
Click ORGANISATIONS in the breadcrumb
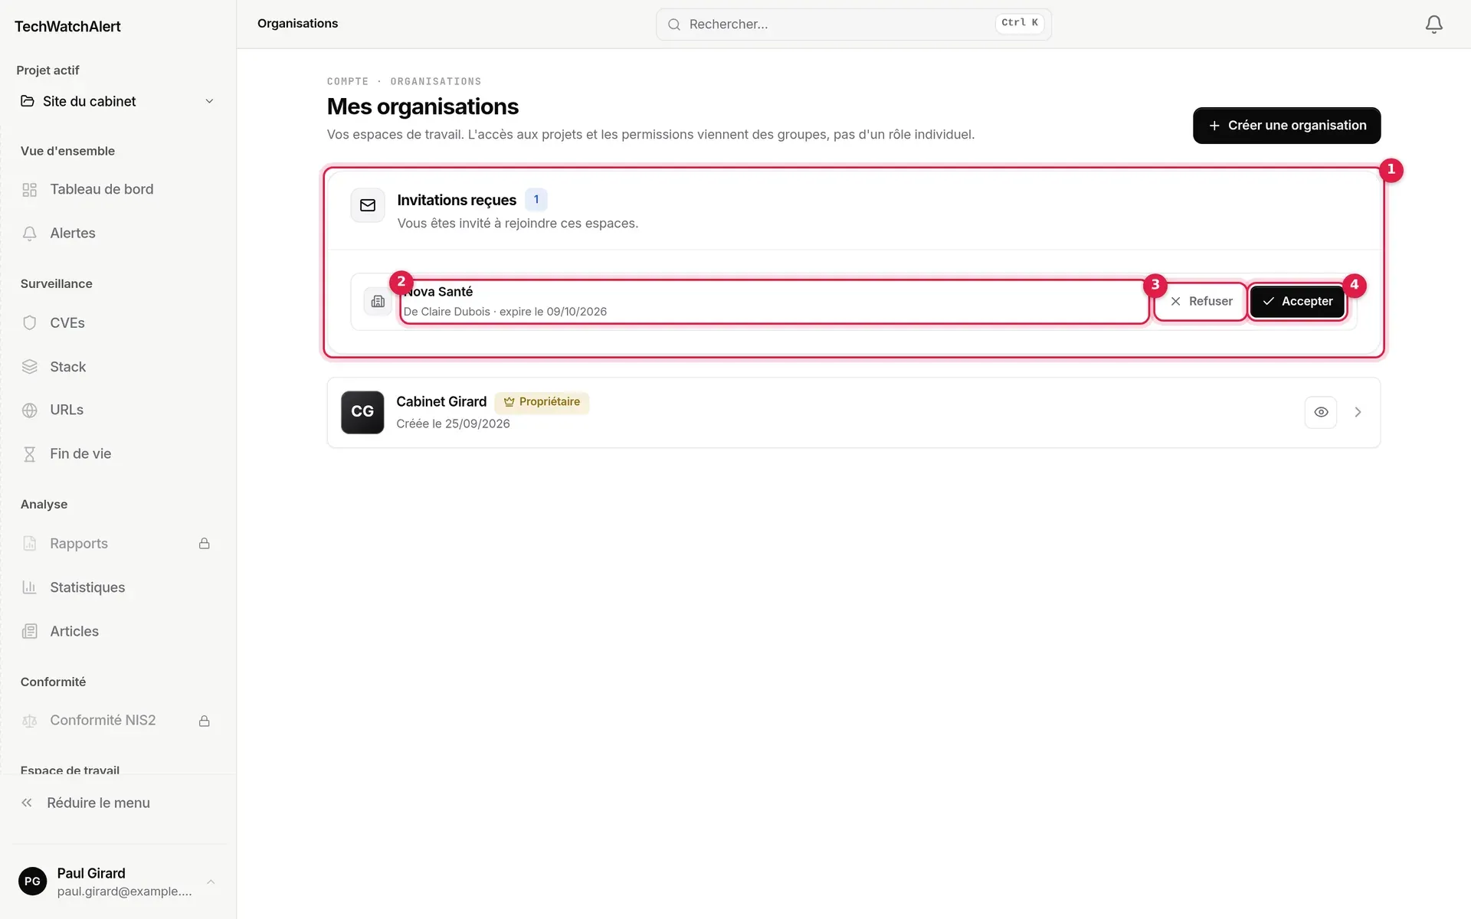click(436, 81)
